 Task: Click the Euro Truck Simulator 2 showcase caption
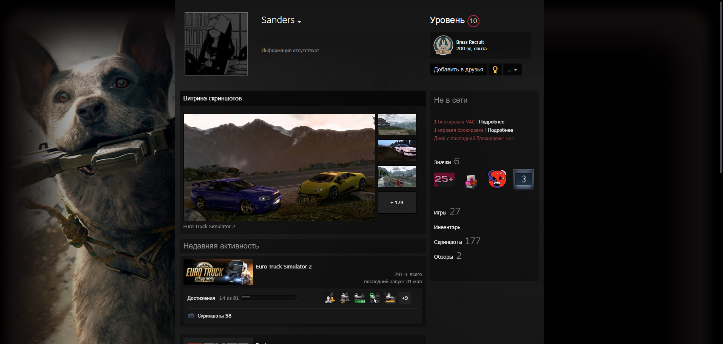(209, 227)
